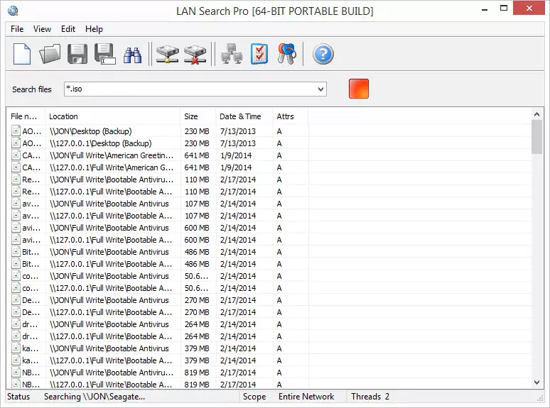Click the New search document icon

tap(22, 54)
